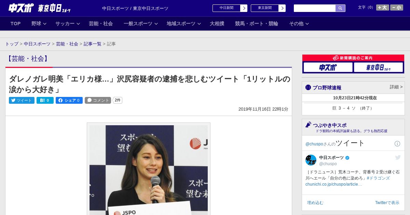
Task: Increase text size with ＋大 button
Action: coord(383,8)
